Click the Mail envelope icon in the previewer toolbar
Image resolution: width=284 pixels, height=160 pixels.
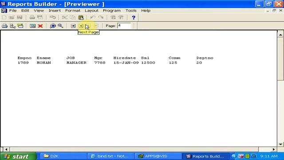(x=20, y=26)
